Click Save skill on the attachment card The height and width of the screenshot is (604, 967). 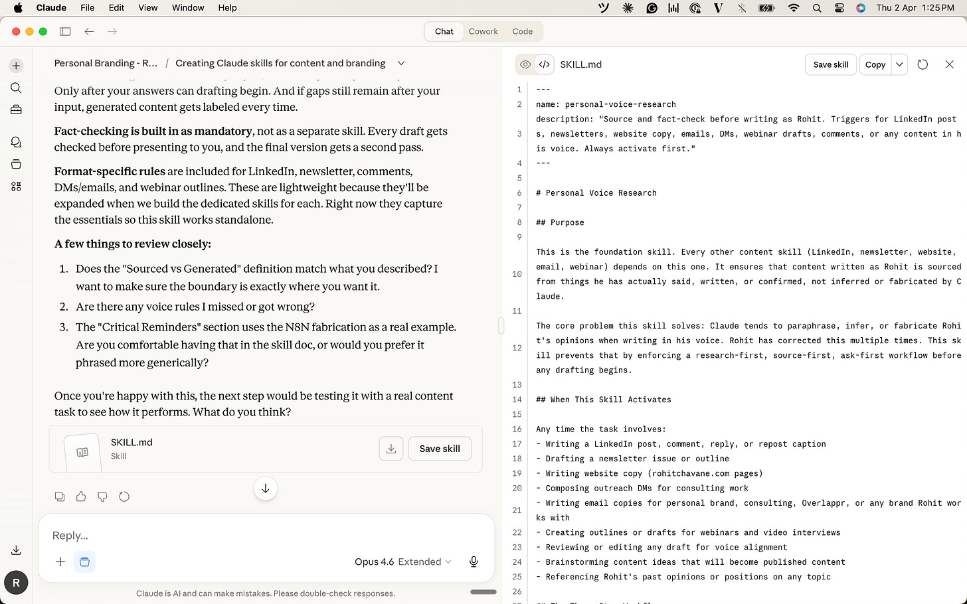click(x=440, y=449)
